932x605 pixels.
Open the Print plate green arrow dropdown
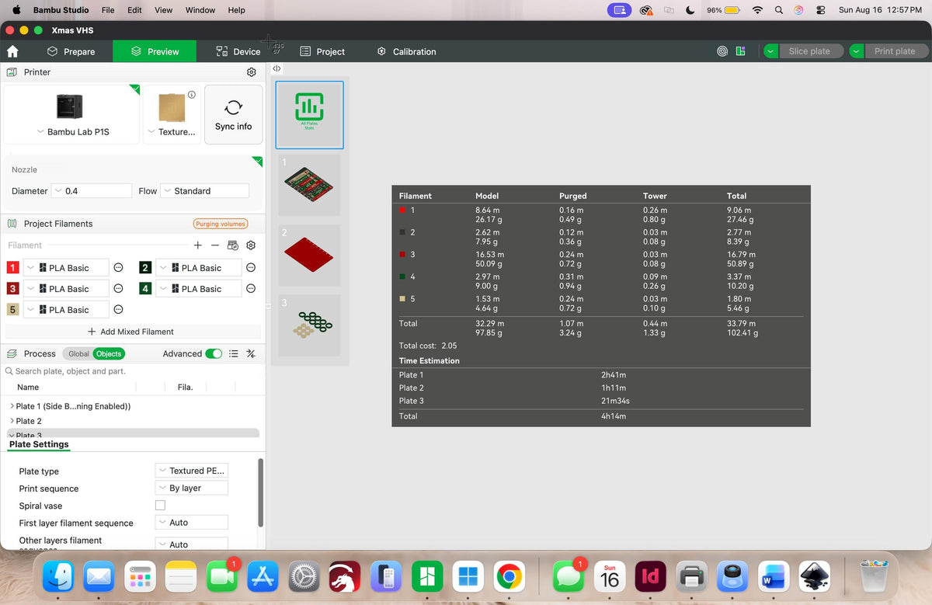[856, 51]
